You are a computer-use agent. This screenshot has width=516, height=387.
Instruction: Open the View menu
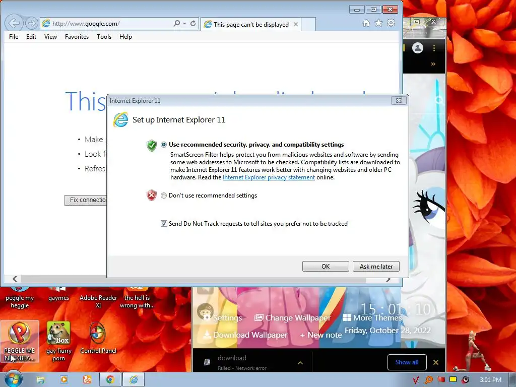pyautogui.click(x=50, y=36)
